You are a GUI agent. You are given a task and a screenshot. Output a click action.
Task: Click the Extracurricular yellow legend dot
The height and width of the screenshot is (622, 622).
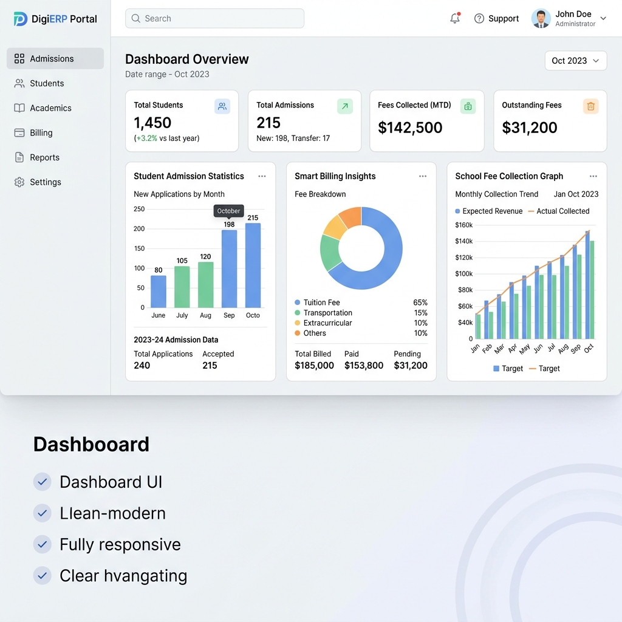[298, 323]
